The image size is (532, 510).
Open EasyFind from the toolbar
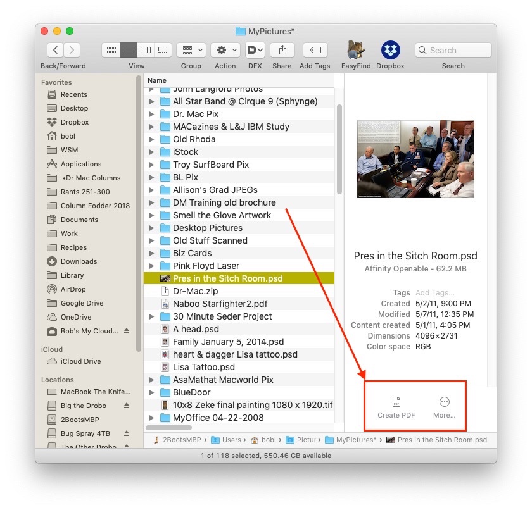pyautogui.click(x=355, y=50)
